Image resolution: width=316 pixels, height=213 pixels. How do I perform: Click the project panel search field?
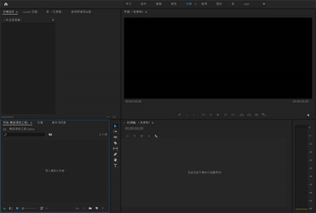click(25, 135)
